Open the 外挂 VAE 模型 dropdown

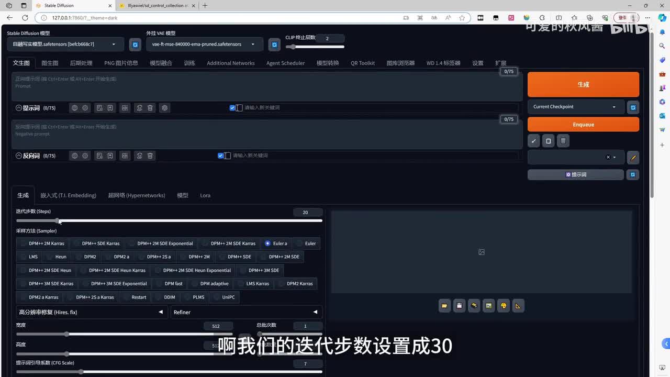(x=204, y=45)
